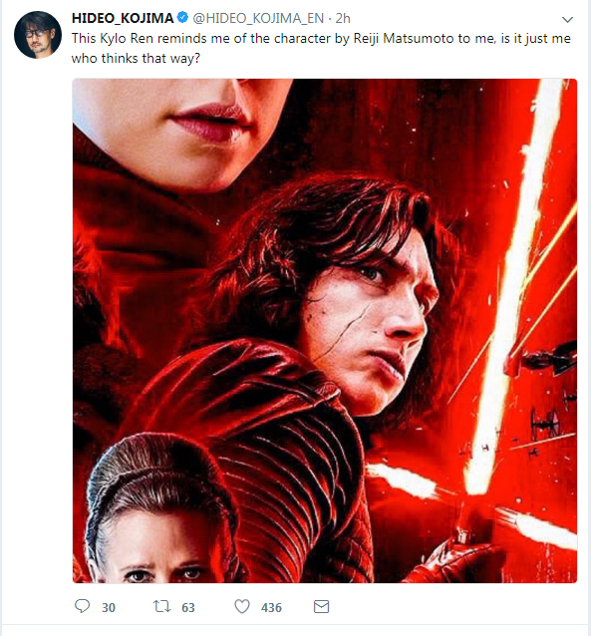View the 63 retweets count
The image size is (591, 636).
pos(188,608)
